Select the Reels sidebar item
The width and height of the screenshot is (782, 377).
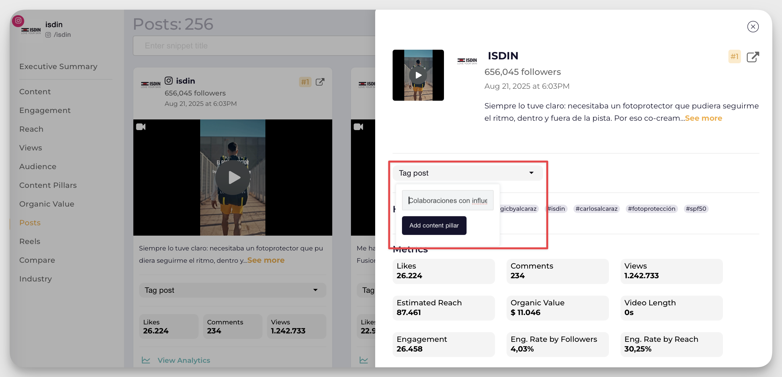pyautogui.click(x=30, y=241)
